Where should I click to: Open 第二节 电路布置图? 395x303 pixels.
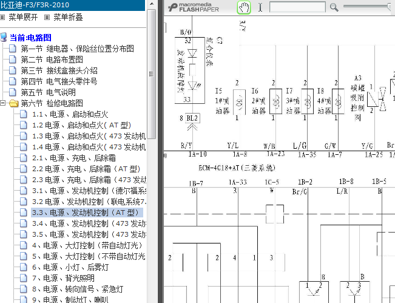point(52,60)
